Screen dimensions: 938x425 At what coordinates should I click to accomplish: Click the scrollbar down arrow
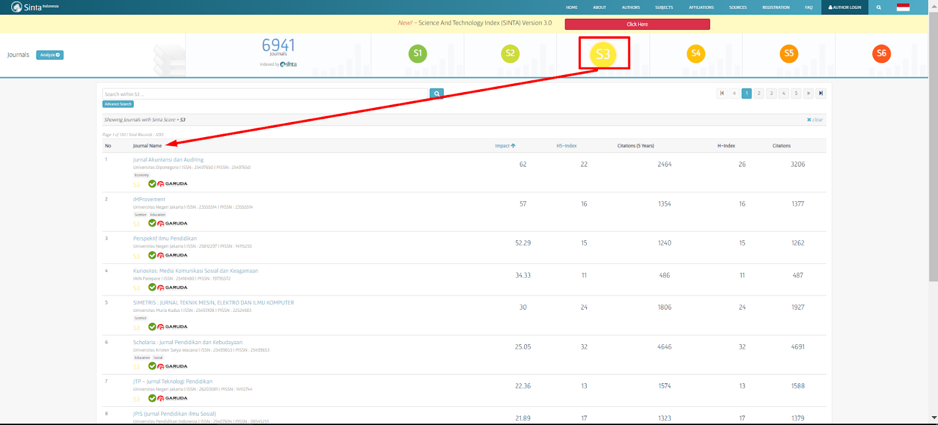pyautogui.click(x=933, y=418)
